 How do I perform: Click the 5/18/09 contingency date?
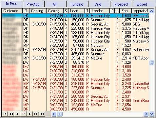click(x=38, y=84)
